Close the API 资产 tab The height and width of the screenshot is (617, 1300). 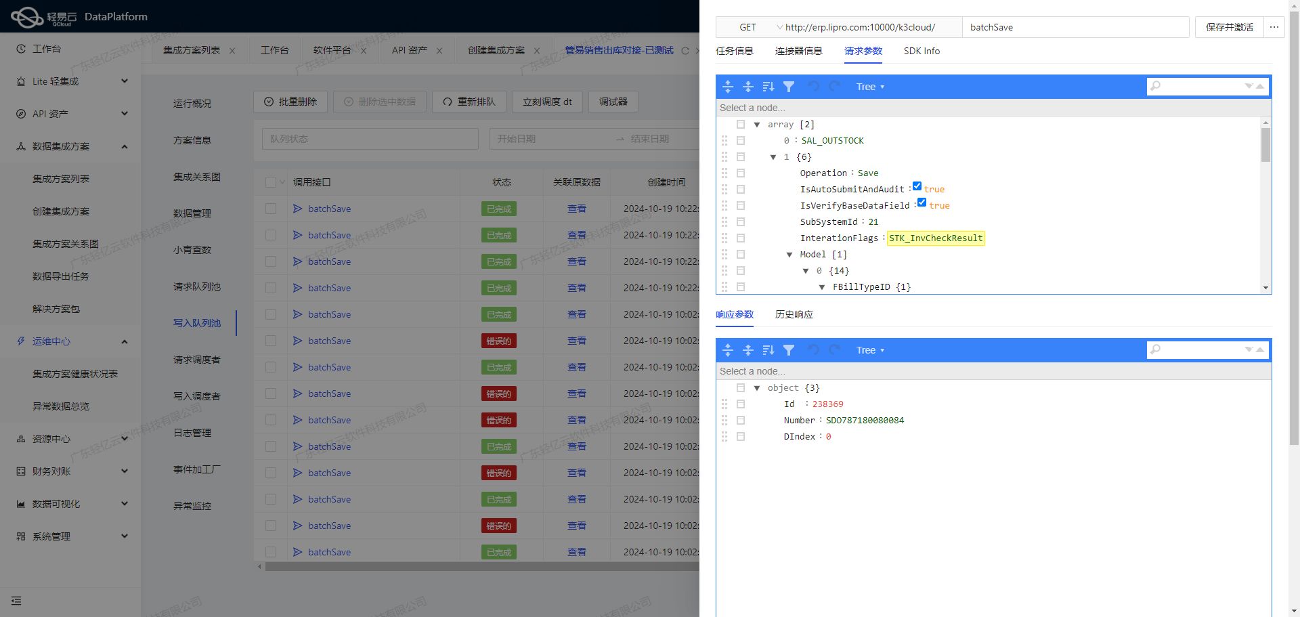pyautogui.click(x=439, y=51)
